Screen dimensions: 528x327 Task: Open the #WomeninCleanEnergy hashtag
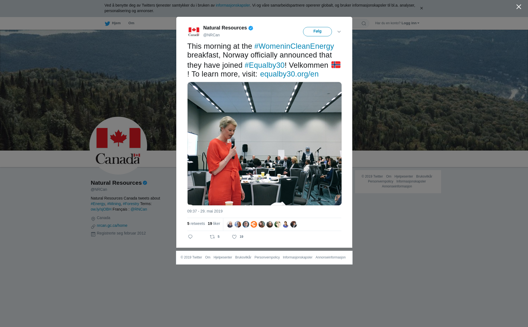(294, 46)
